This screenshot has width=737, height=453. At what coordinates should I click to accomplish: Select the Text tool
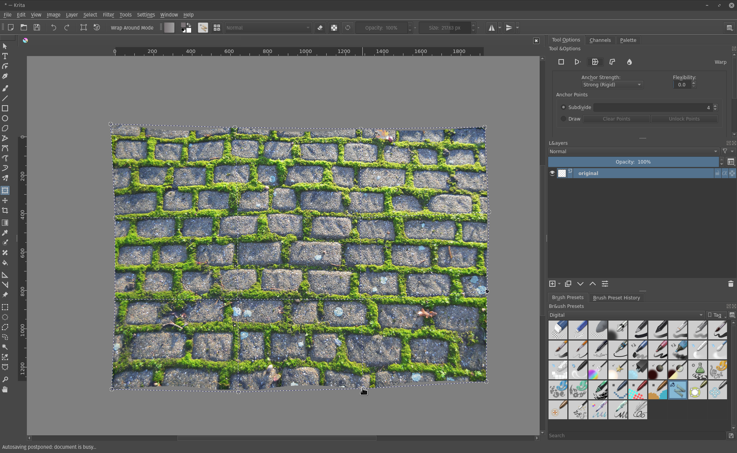(x=5, y=56)
